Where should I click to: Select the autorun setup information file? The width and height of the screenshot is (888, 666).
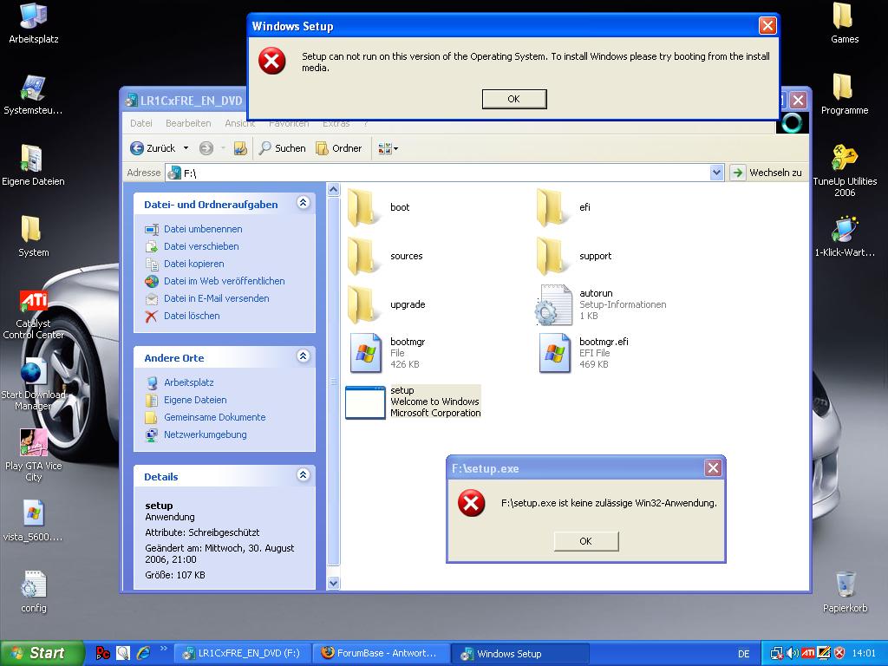click(601, 304)
